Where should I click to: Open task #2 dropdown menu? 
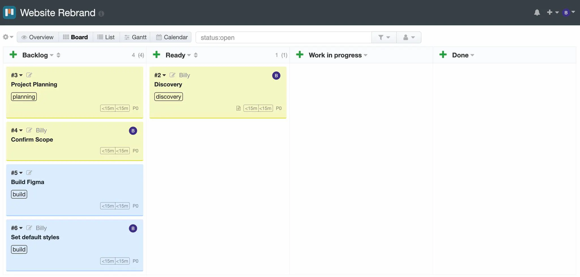tap(160, 75)
